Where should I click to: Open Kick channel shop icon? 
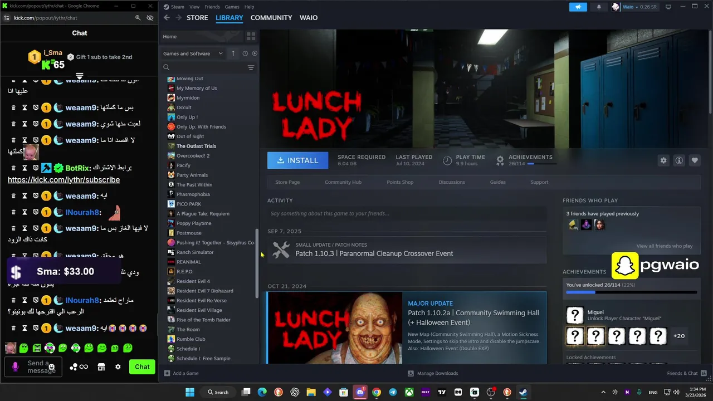101,367
